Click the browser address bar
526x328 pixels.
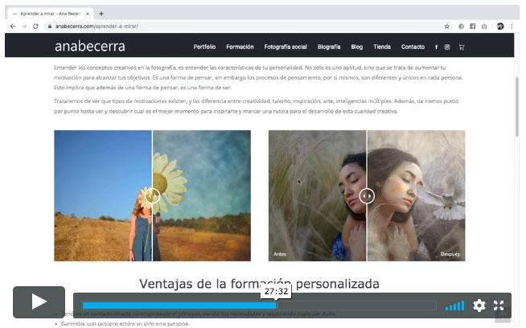241,26
